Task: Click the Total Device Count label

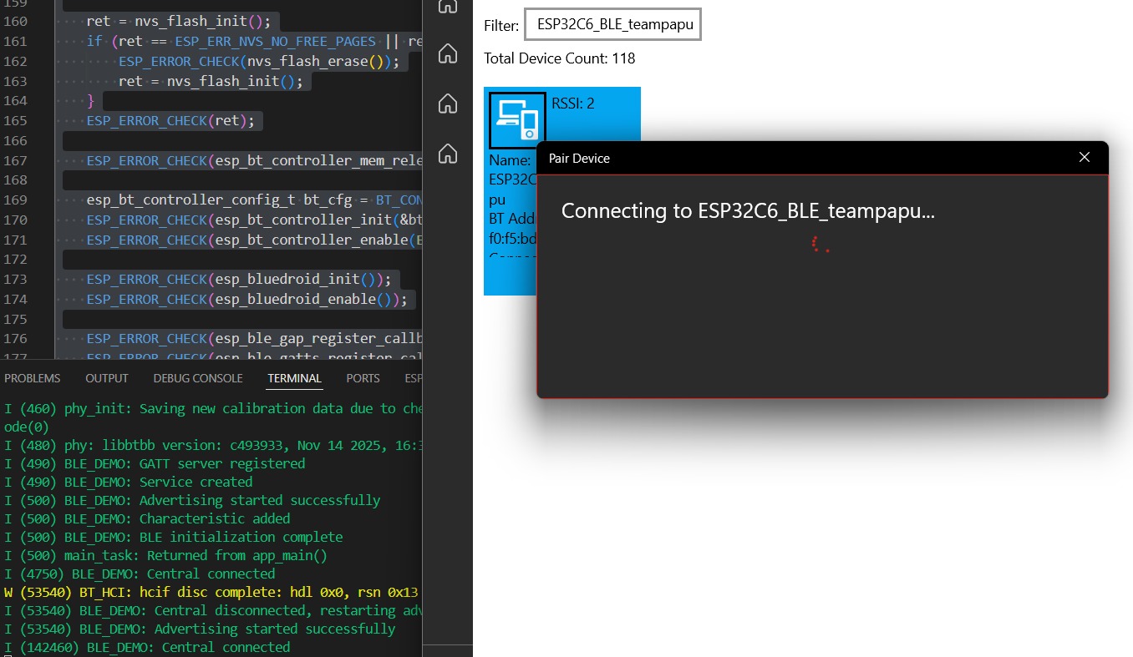Action: [x=558, y=58]
